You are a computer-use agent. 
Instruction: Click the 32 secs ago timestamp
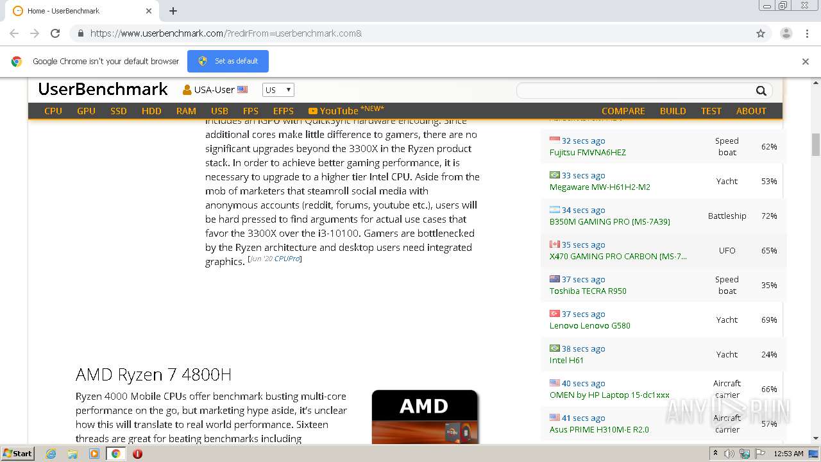pyautogui.click(x=583, y=141)
